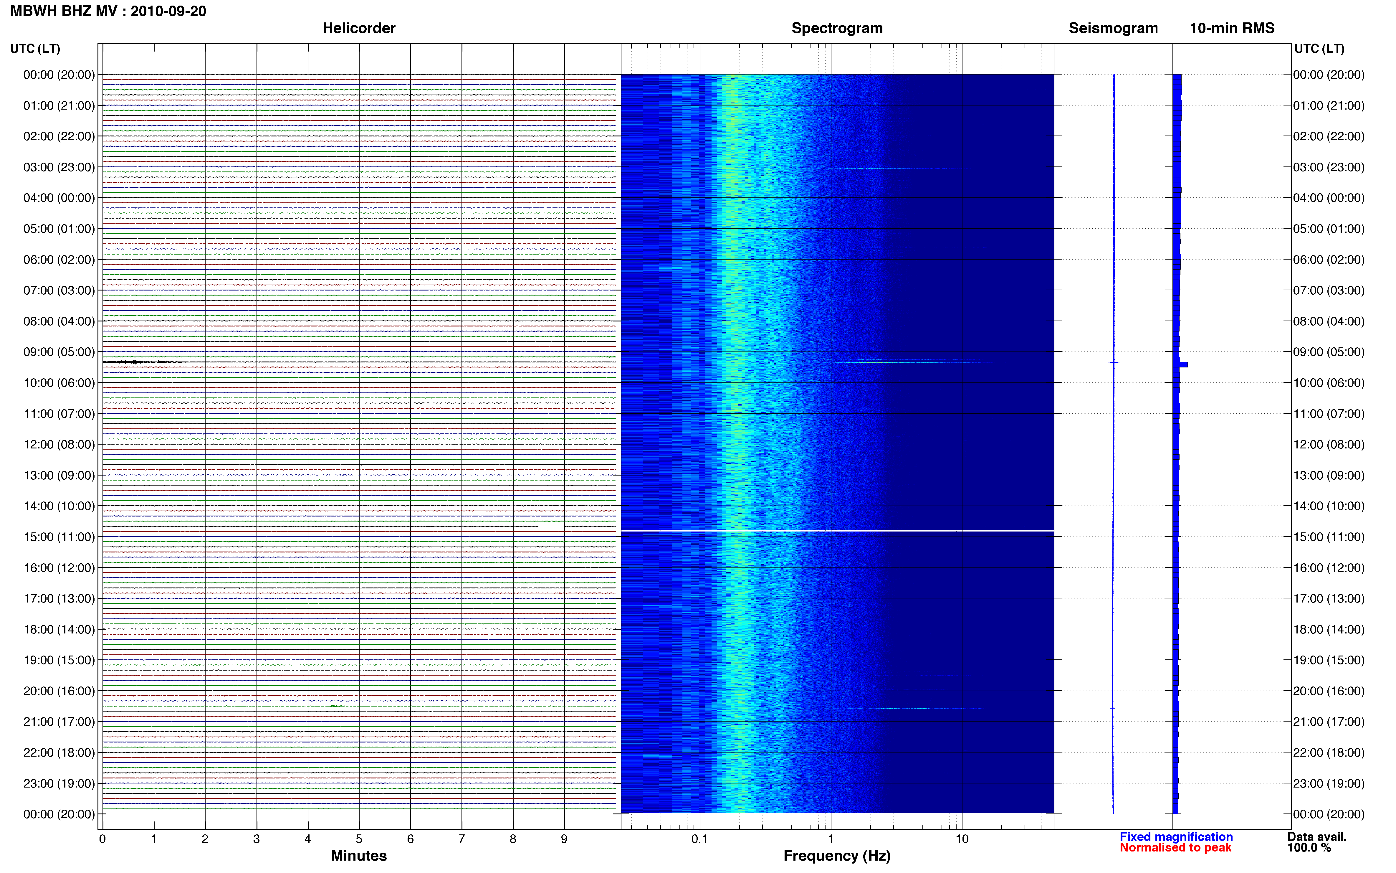This screenshot has width=1396, height=873.
Task: Click the "10-min RMS" panel heading
Action: click(x=1232, y=28)
